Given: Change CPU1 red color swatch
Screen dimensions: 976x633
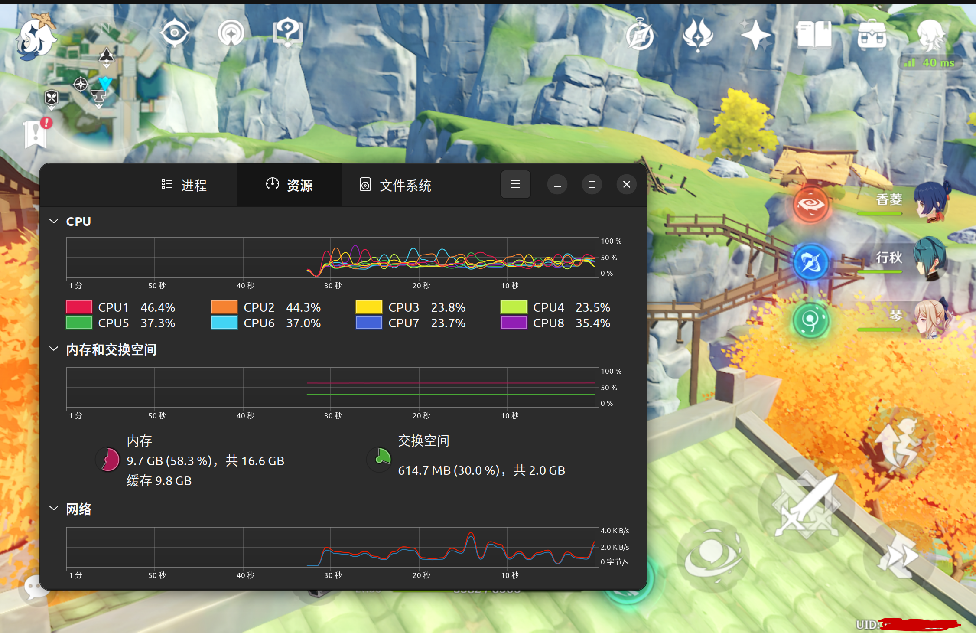Looking at the screenshot, I should point(79,307).
